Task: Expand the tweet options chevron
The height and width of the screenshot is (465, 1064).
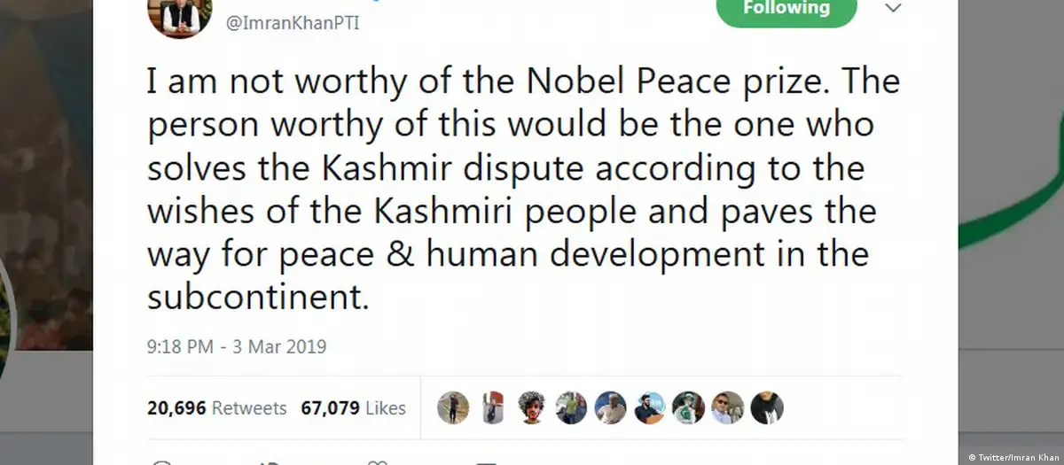Action: (x=894, y=8)
